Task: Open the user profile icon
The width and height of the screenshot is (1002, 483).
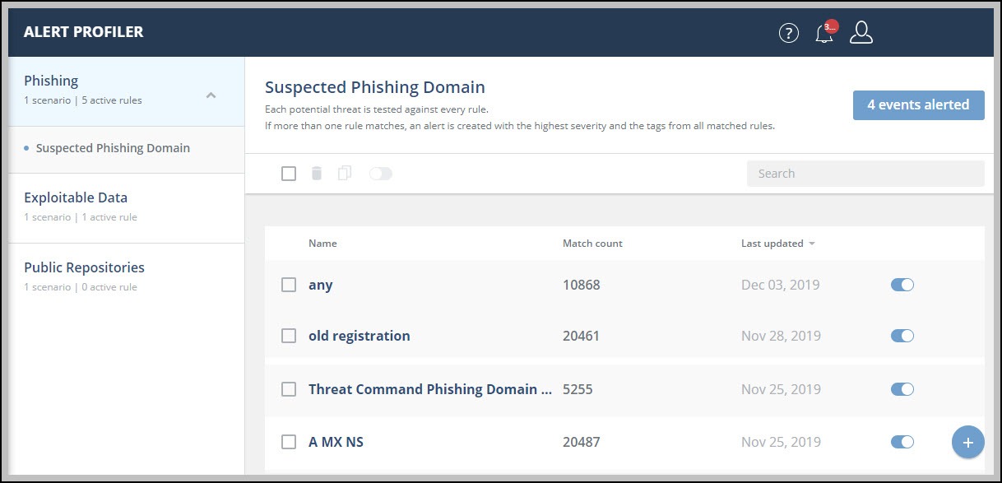Action: coord(861,33)
